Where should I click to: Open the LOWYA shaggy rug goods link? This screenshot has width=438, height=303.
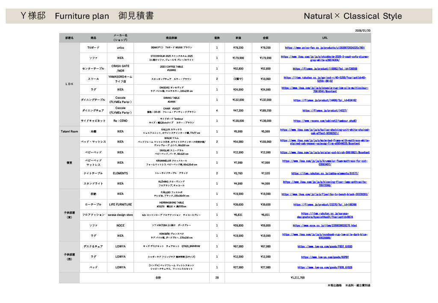tap(325, 257)
